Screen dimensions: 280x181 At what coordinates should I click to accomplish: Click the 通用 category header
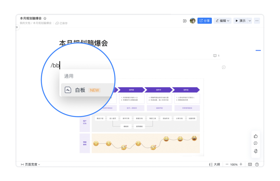point(69,76)
